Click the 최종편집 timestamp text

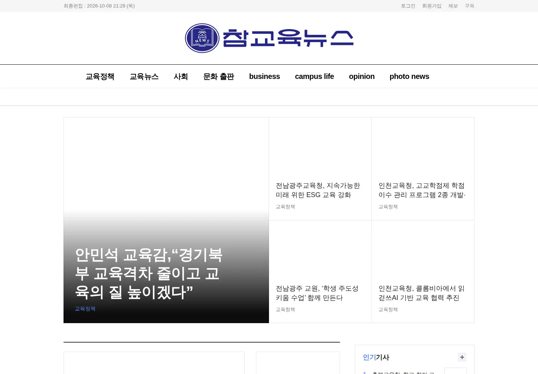99,6
